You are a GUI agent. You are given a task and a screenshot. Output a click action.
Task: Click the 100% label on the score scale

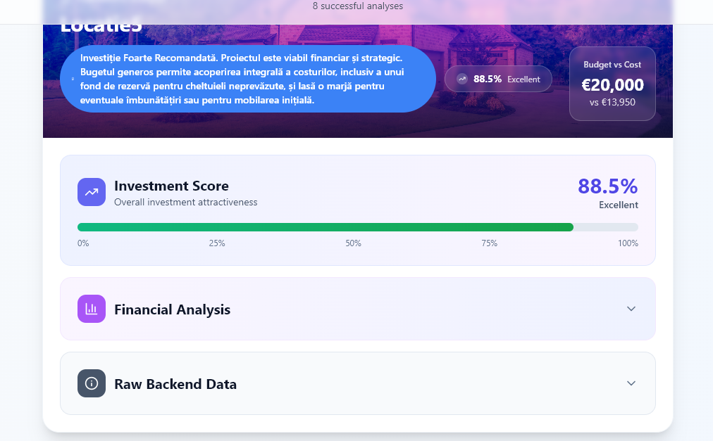(x=628, y=243)
